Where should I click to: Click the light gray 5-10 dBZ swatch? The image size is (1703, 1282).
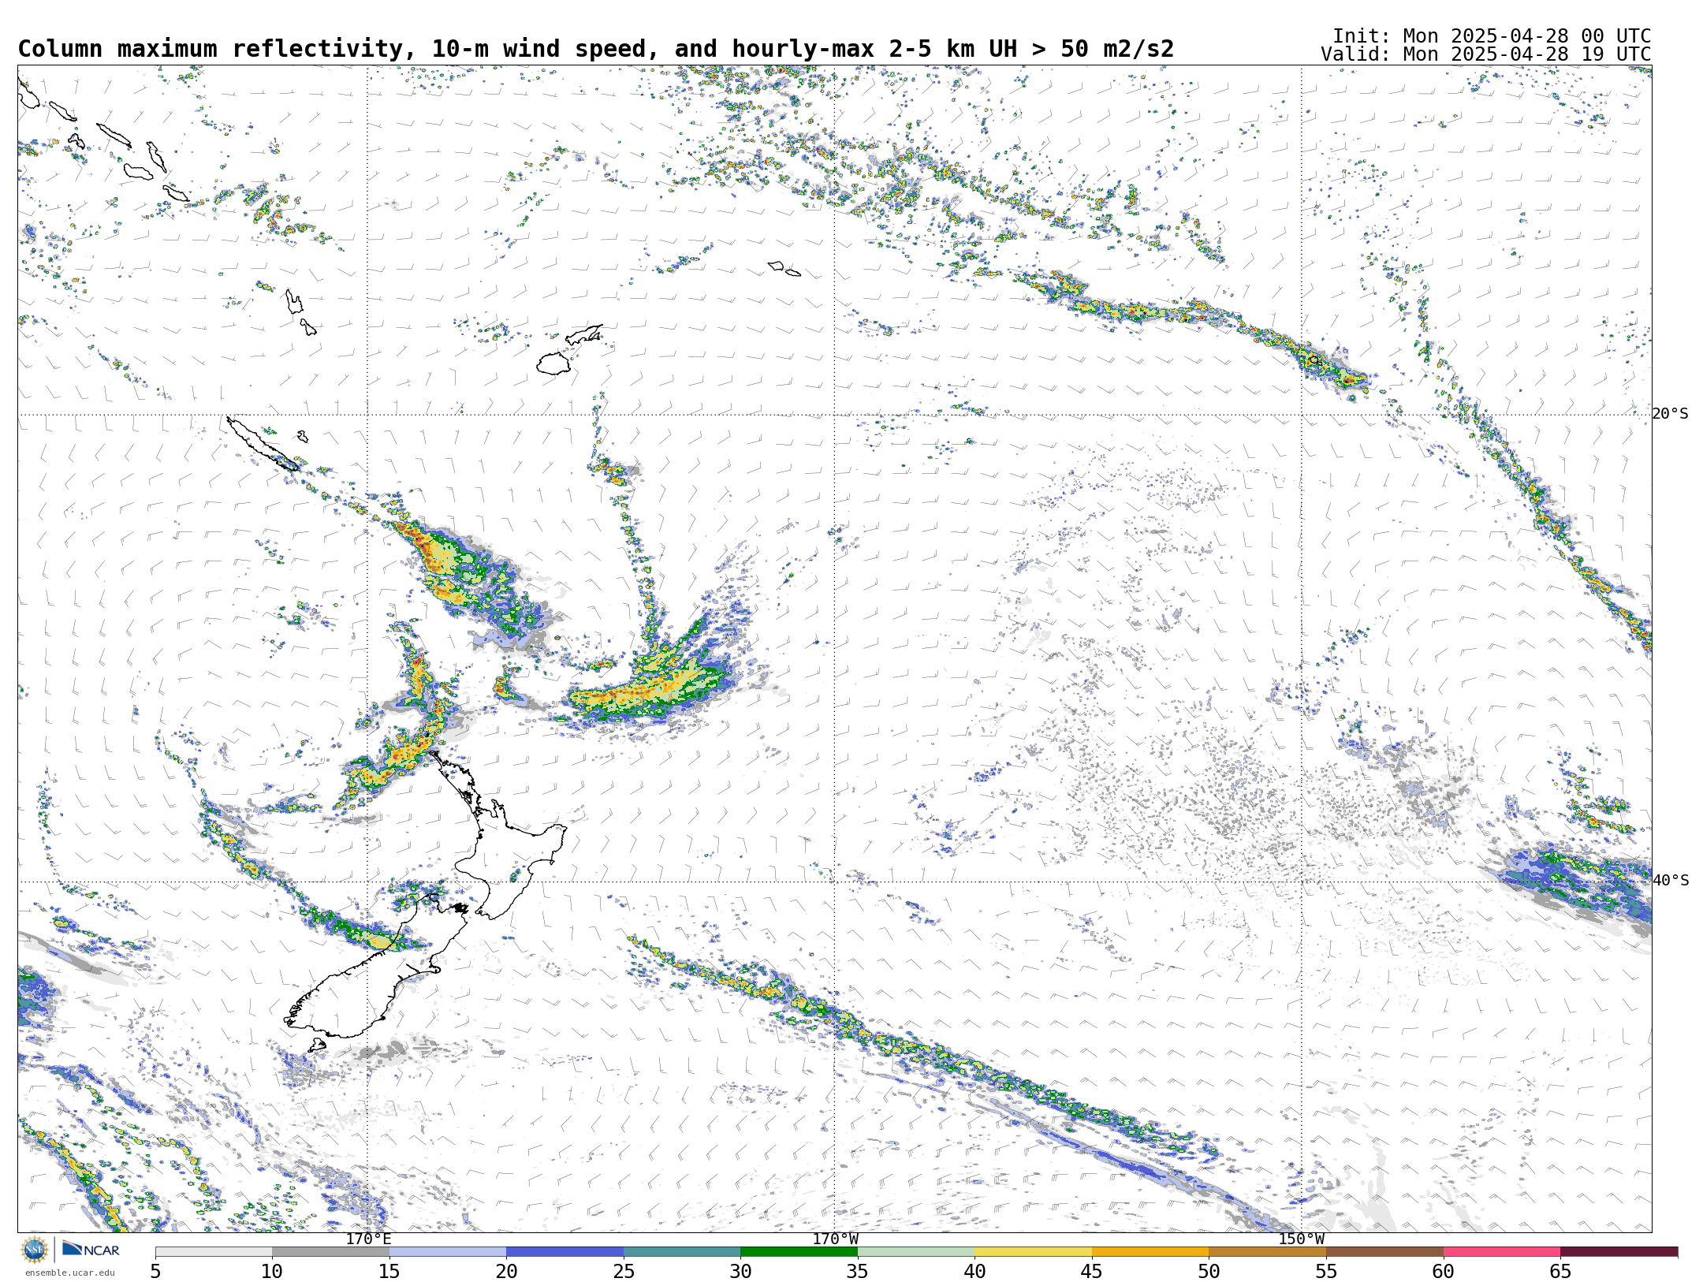214,1252
